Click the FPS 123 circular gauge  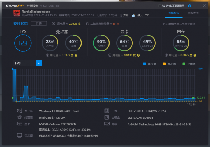pos(23,43)
